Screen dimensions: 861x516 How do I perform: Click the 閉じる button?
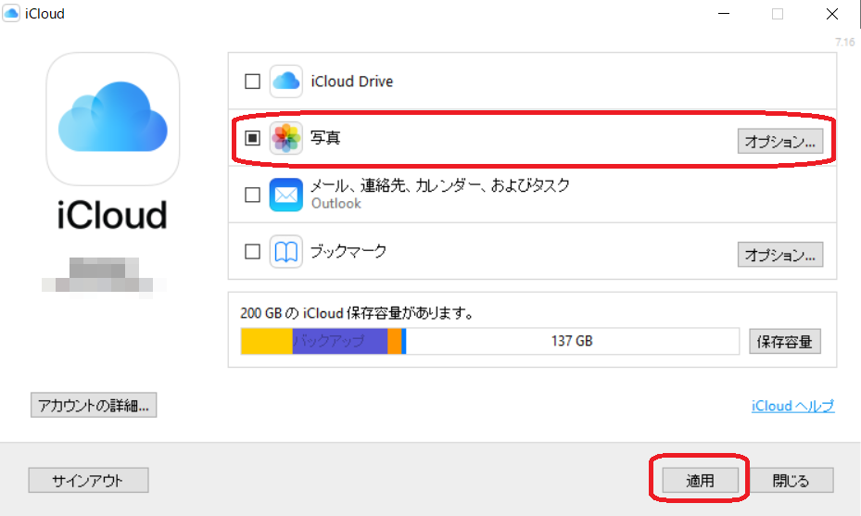coord(791,480)
